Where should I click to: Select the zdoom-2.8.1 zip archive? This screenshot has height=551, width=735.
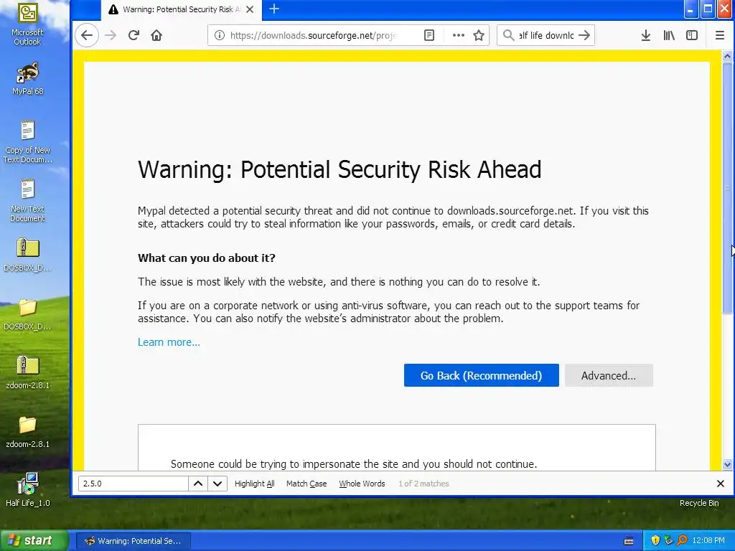[x=28, y=372]
